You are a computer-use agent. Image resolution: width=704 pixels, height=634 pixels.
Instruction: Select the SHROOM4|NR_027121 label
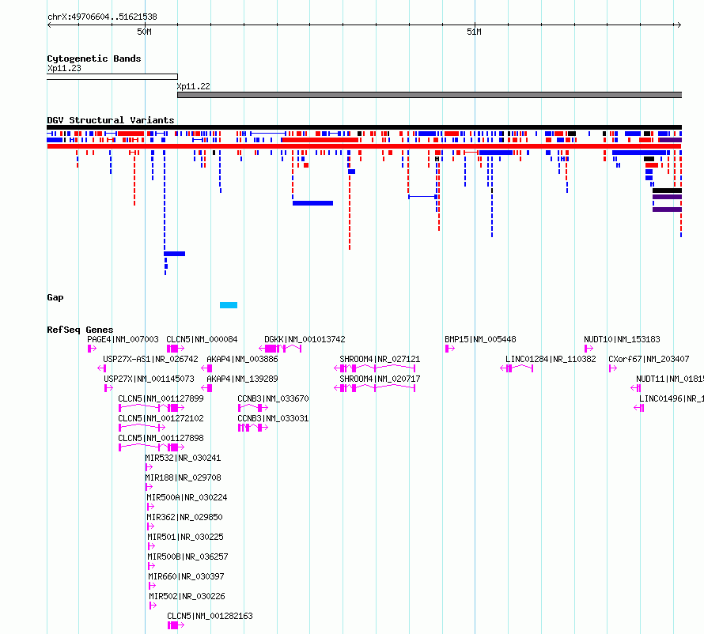coord(380,359)
